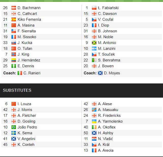Click coach name C. Ranieri

click(x=32, y=73)
